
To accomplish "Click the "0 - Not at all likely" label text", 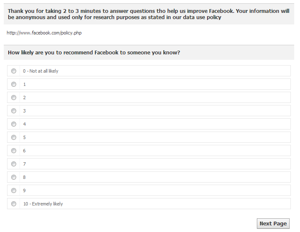I will tap(41, 71).
